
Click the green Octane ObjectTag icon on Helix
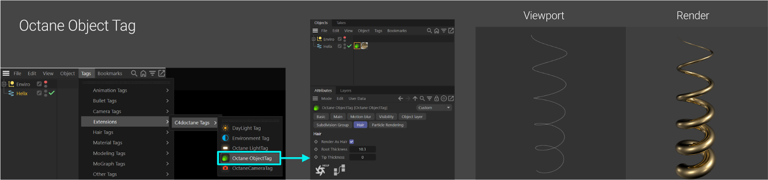click(x=357, y=46)
